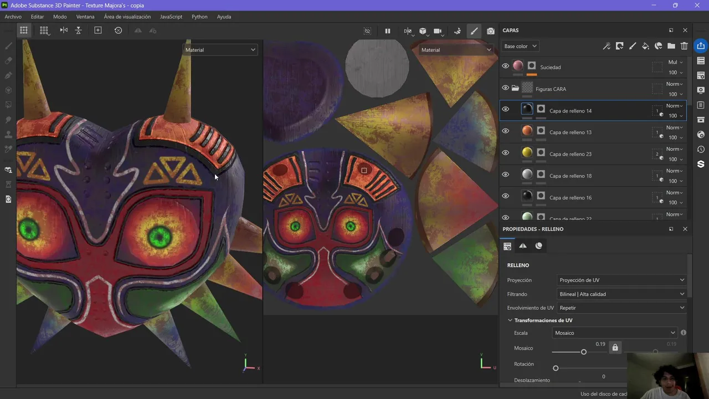
Task: Open the Escala Mosaico dropdown
Action: click(x=615, y=333)
